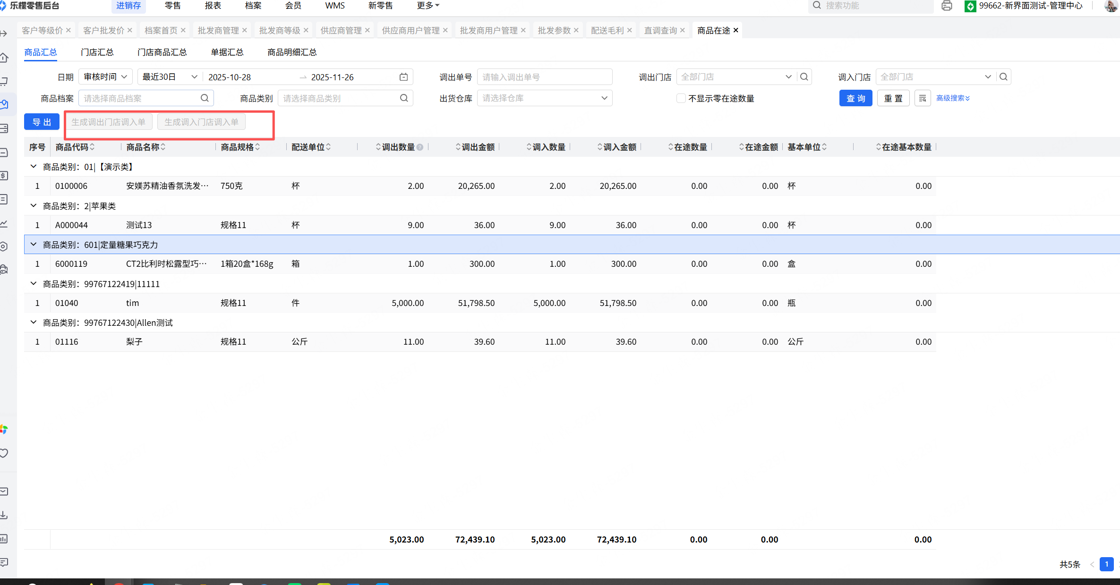Click magnifier in 商品档案 field
The width and height of the screenshot is (1120, 585).
tap(205, 98)
